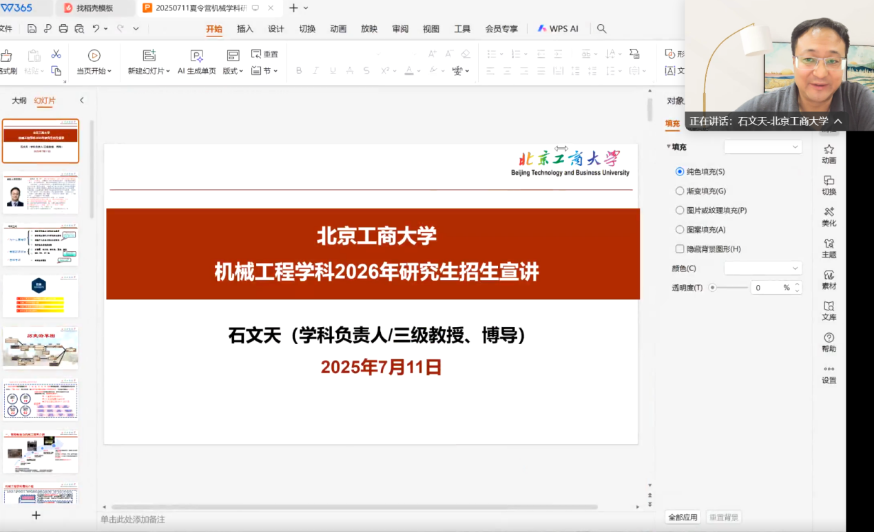
Task: Select 图片或纹理填充(P) radio button
Action: click(x=680, y=211)
